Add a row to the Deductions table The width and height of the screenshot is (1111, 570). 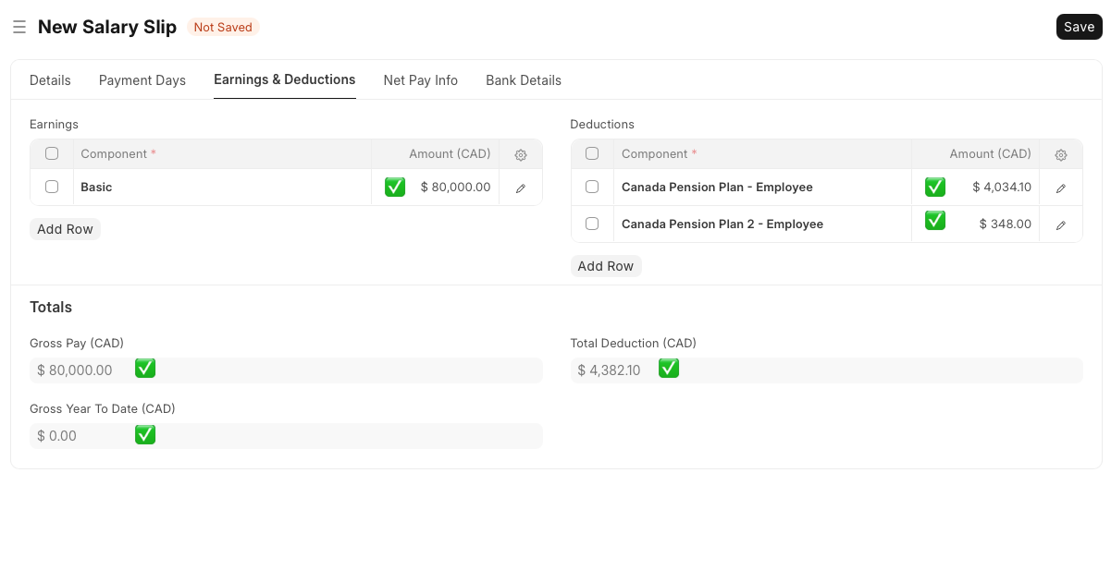[606, 266]
